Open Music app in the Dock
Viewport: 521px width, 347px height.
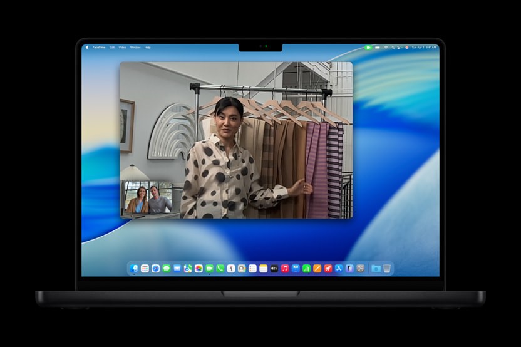(285, 269)
